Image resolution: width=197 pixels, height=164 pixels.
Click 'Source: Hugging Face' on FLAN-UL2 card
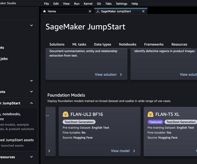point(78,138)
